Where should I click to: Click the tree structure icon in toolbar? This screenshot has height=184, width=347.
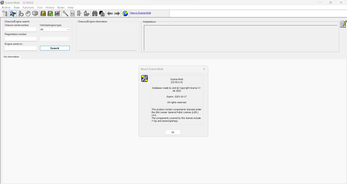[x=5, y=14]
